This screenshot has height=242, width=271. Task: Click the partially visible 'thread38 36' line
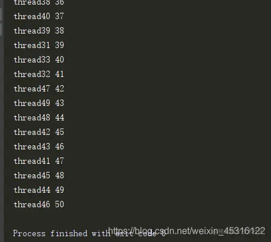[x=39, y=3]
